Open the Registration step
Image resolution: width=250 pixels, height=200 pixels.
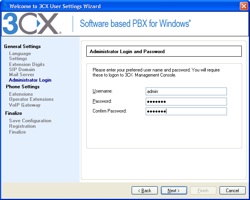pyautogui.click(x=22, y=126)
